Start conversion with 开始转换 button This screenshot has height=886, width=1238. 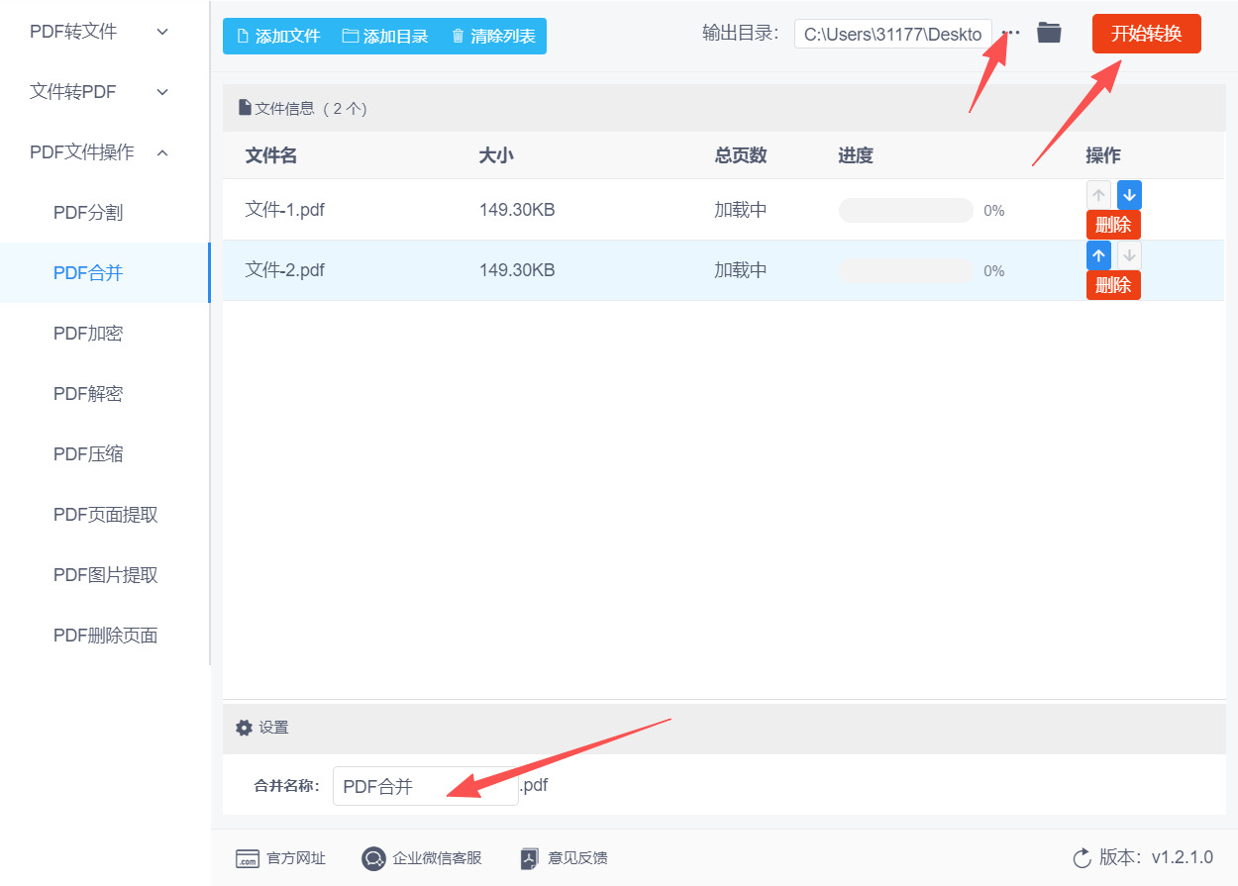1146,34
